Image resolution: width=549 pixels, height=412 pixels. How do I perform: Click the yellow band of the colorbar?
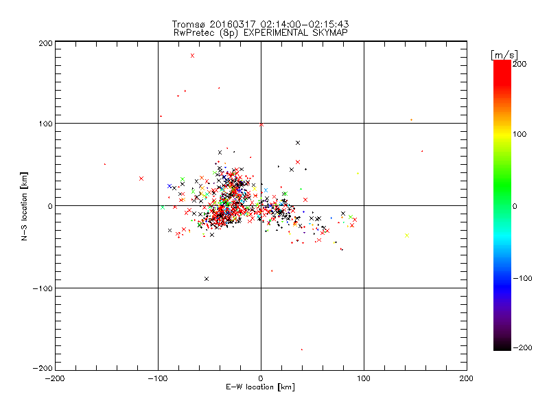click(x=502, y=134)
